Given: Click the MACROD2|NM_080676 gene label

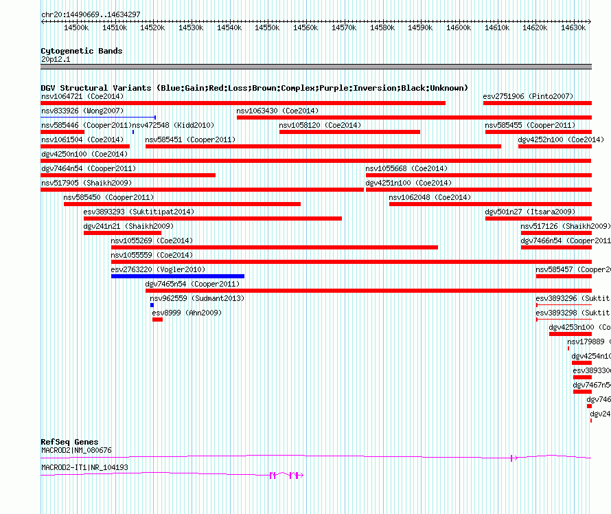Looking at the screenshot, I should click(76, 450).
